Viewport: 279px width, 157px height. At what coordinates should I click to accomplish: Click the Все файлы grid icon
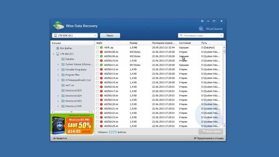58,48
